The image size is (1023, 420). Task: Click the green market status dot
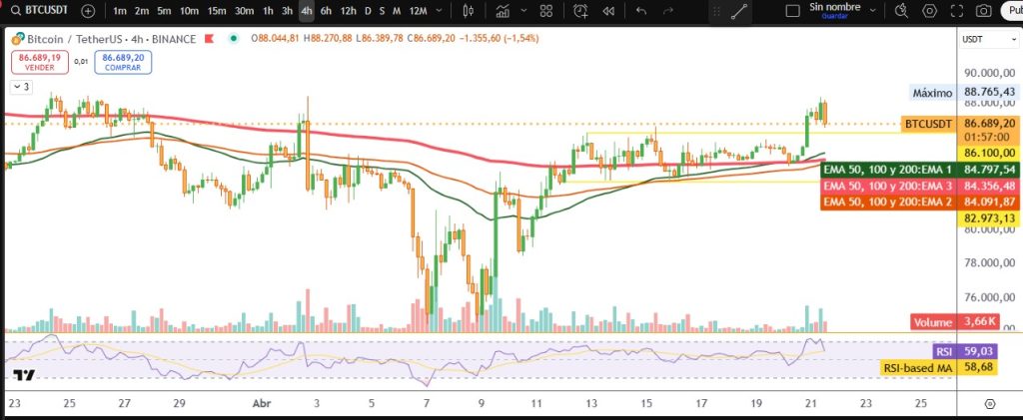tap(234, 39)
